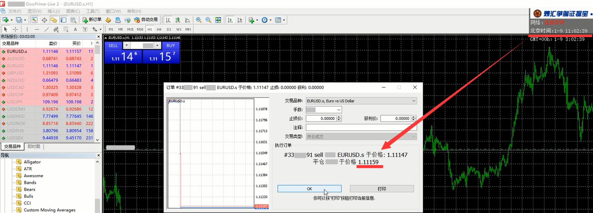Select the M15 timeframe button
Viewport: 593px width, 213px height.
click(130, 29)
